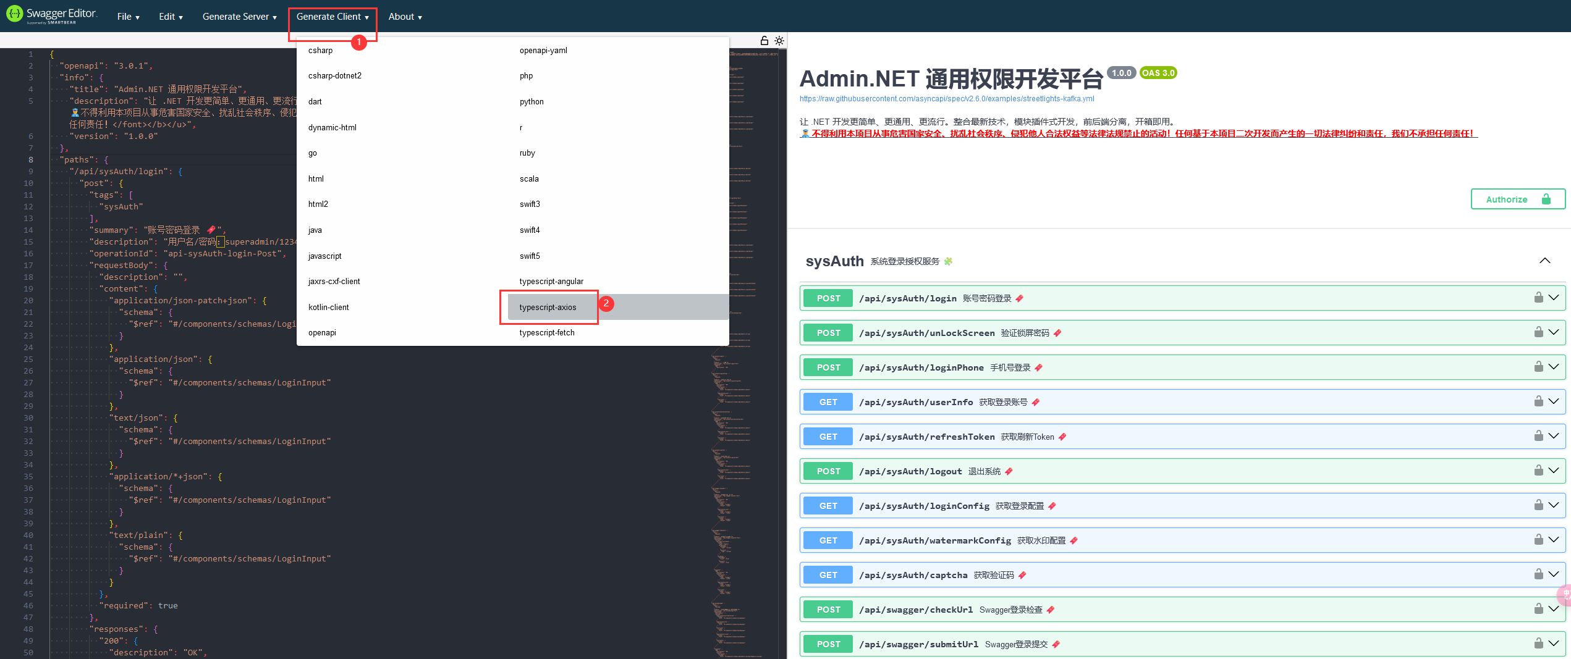Open /api/sysAuth/refreshToken endpoint row

point(1182,437)
